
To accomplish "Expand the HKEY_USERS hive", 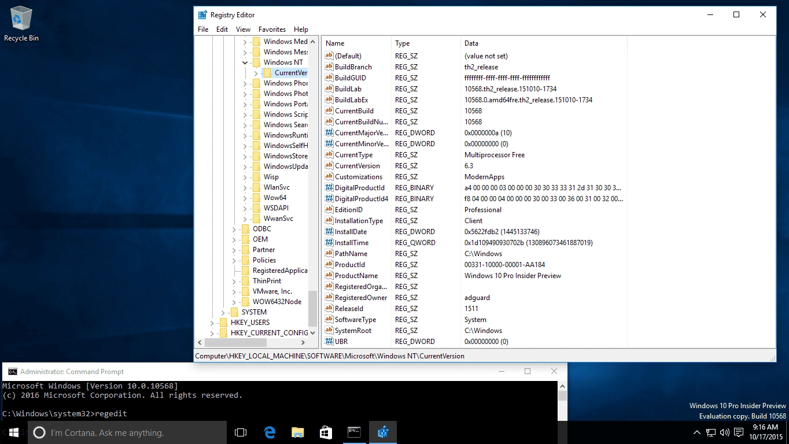I will [x=212, y=323].
